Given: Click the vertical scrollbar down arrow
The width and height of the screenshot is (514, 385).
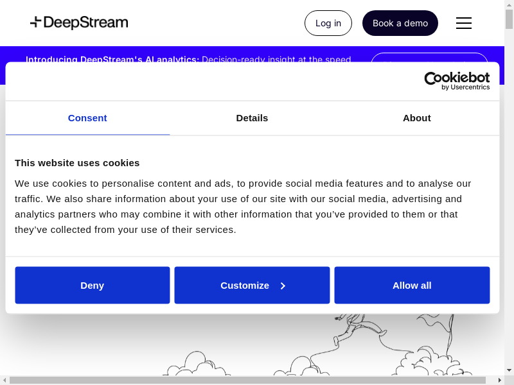Looking at the screenshot, I should [x=510, y=371].
